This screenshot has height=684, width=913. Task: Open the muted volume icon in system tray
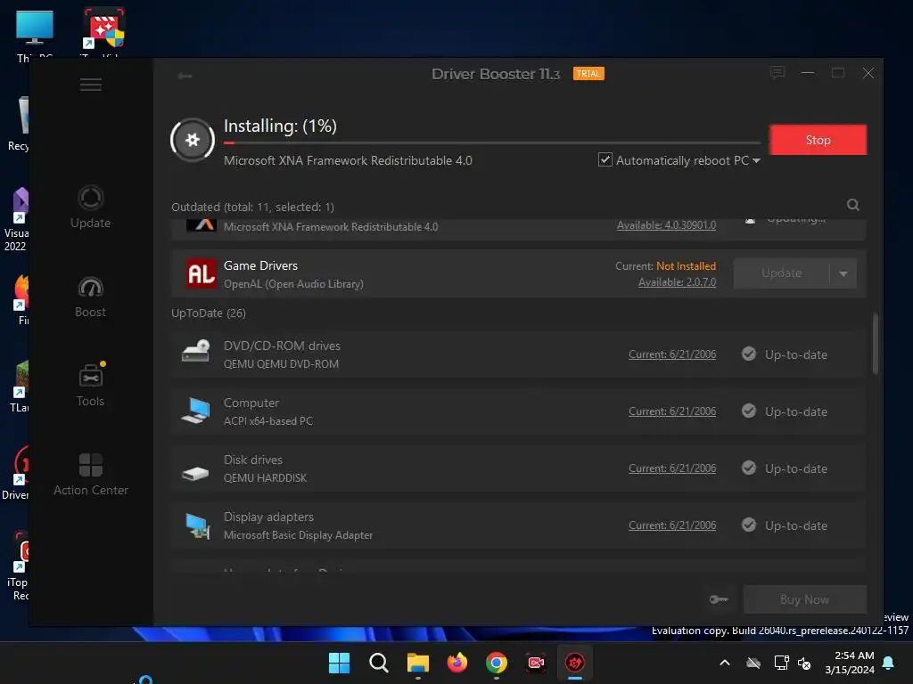click(x=804, y=663)
